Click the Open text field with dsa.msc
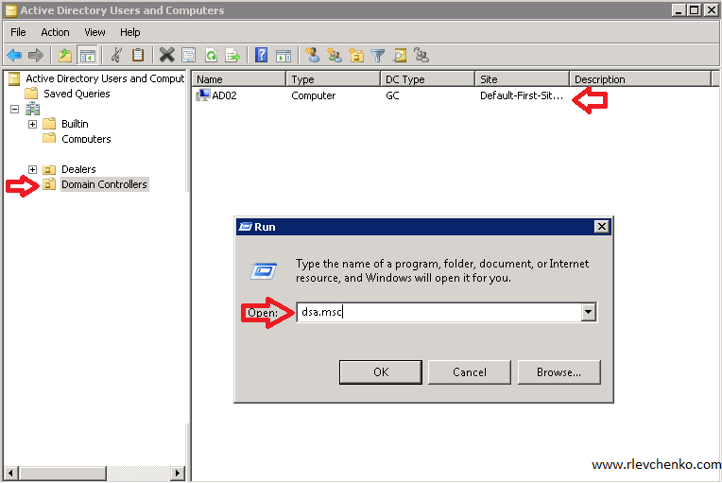 438,312
